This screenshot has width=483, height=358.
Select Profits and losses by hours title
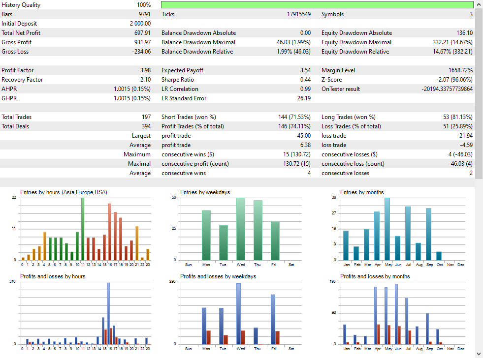(x=53, y=276)
